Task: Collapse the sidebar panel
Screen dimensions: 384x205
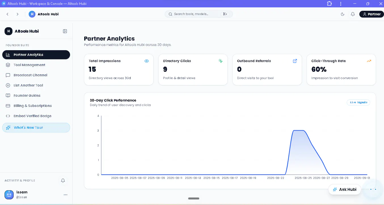Action: tap(65, 31)
